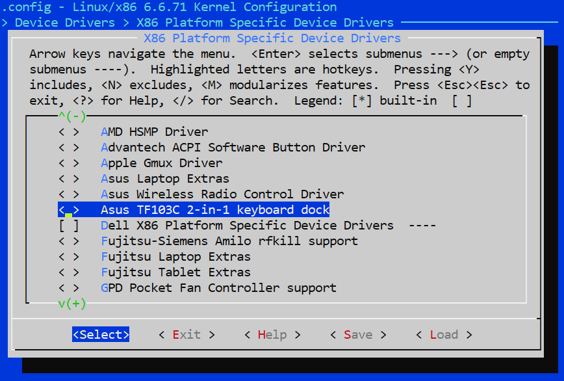Click the scroll-down v(+) indicator
Viewport: 564px width, 381px height.
[71, 304]
